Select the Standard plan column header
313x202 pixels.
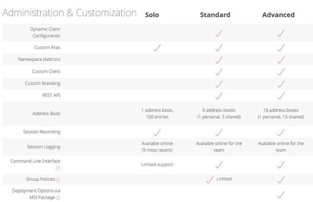tap(215, 15)
